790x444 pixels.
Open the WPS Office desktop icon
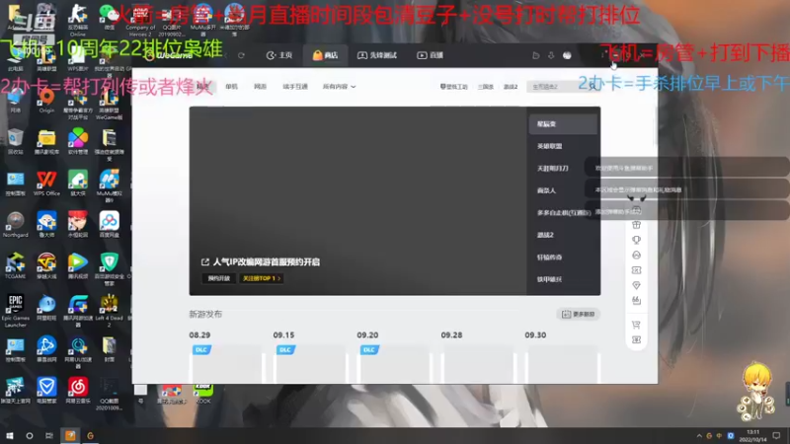click(x=46, y=184)
